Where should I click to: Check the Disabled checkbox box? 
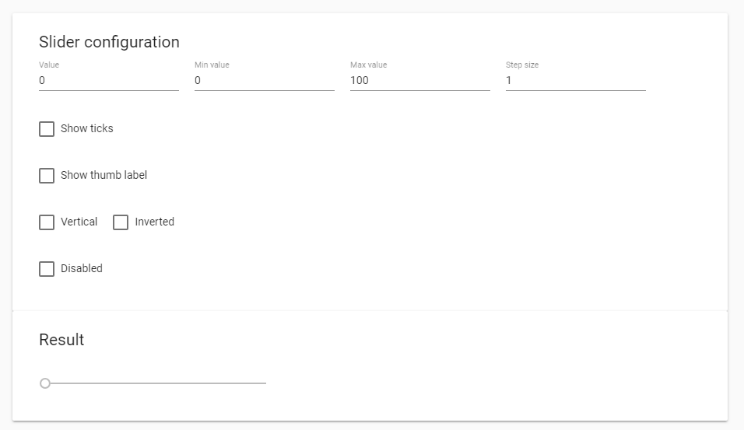(x=47, y=269)
